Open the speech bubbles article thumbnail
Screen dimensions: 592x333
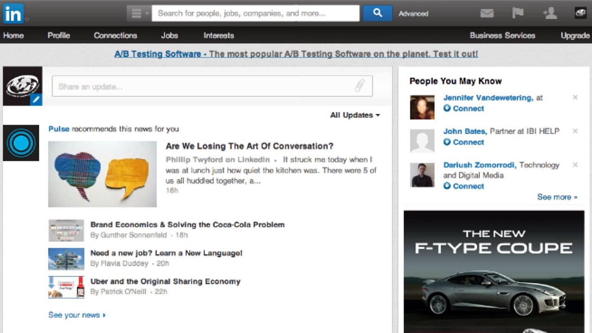(x=102, y=174)
